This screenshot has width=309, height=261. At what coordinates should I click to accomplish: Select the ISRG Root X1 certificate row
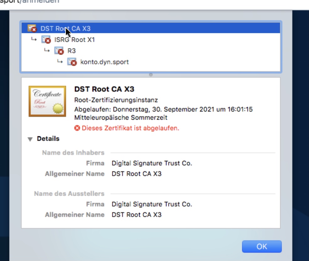[75, 40]
